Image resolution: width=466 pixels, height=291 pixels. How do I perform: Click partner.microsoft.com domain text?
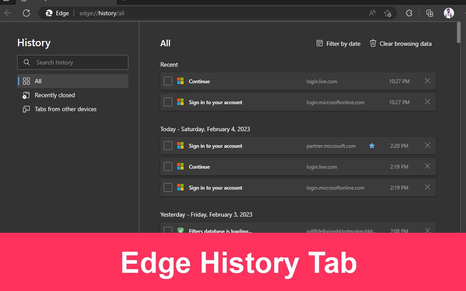tap(331, 146)
